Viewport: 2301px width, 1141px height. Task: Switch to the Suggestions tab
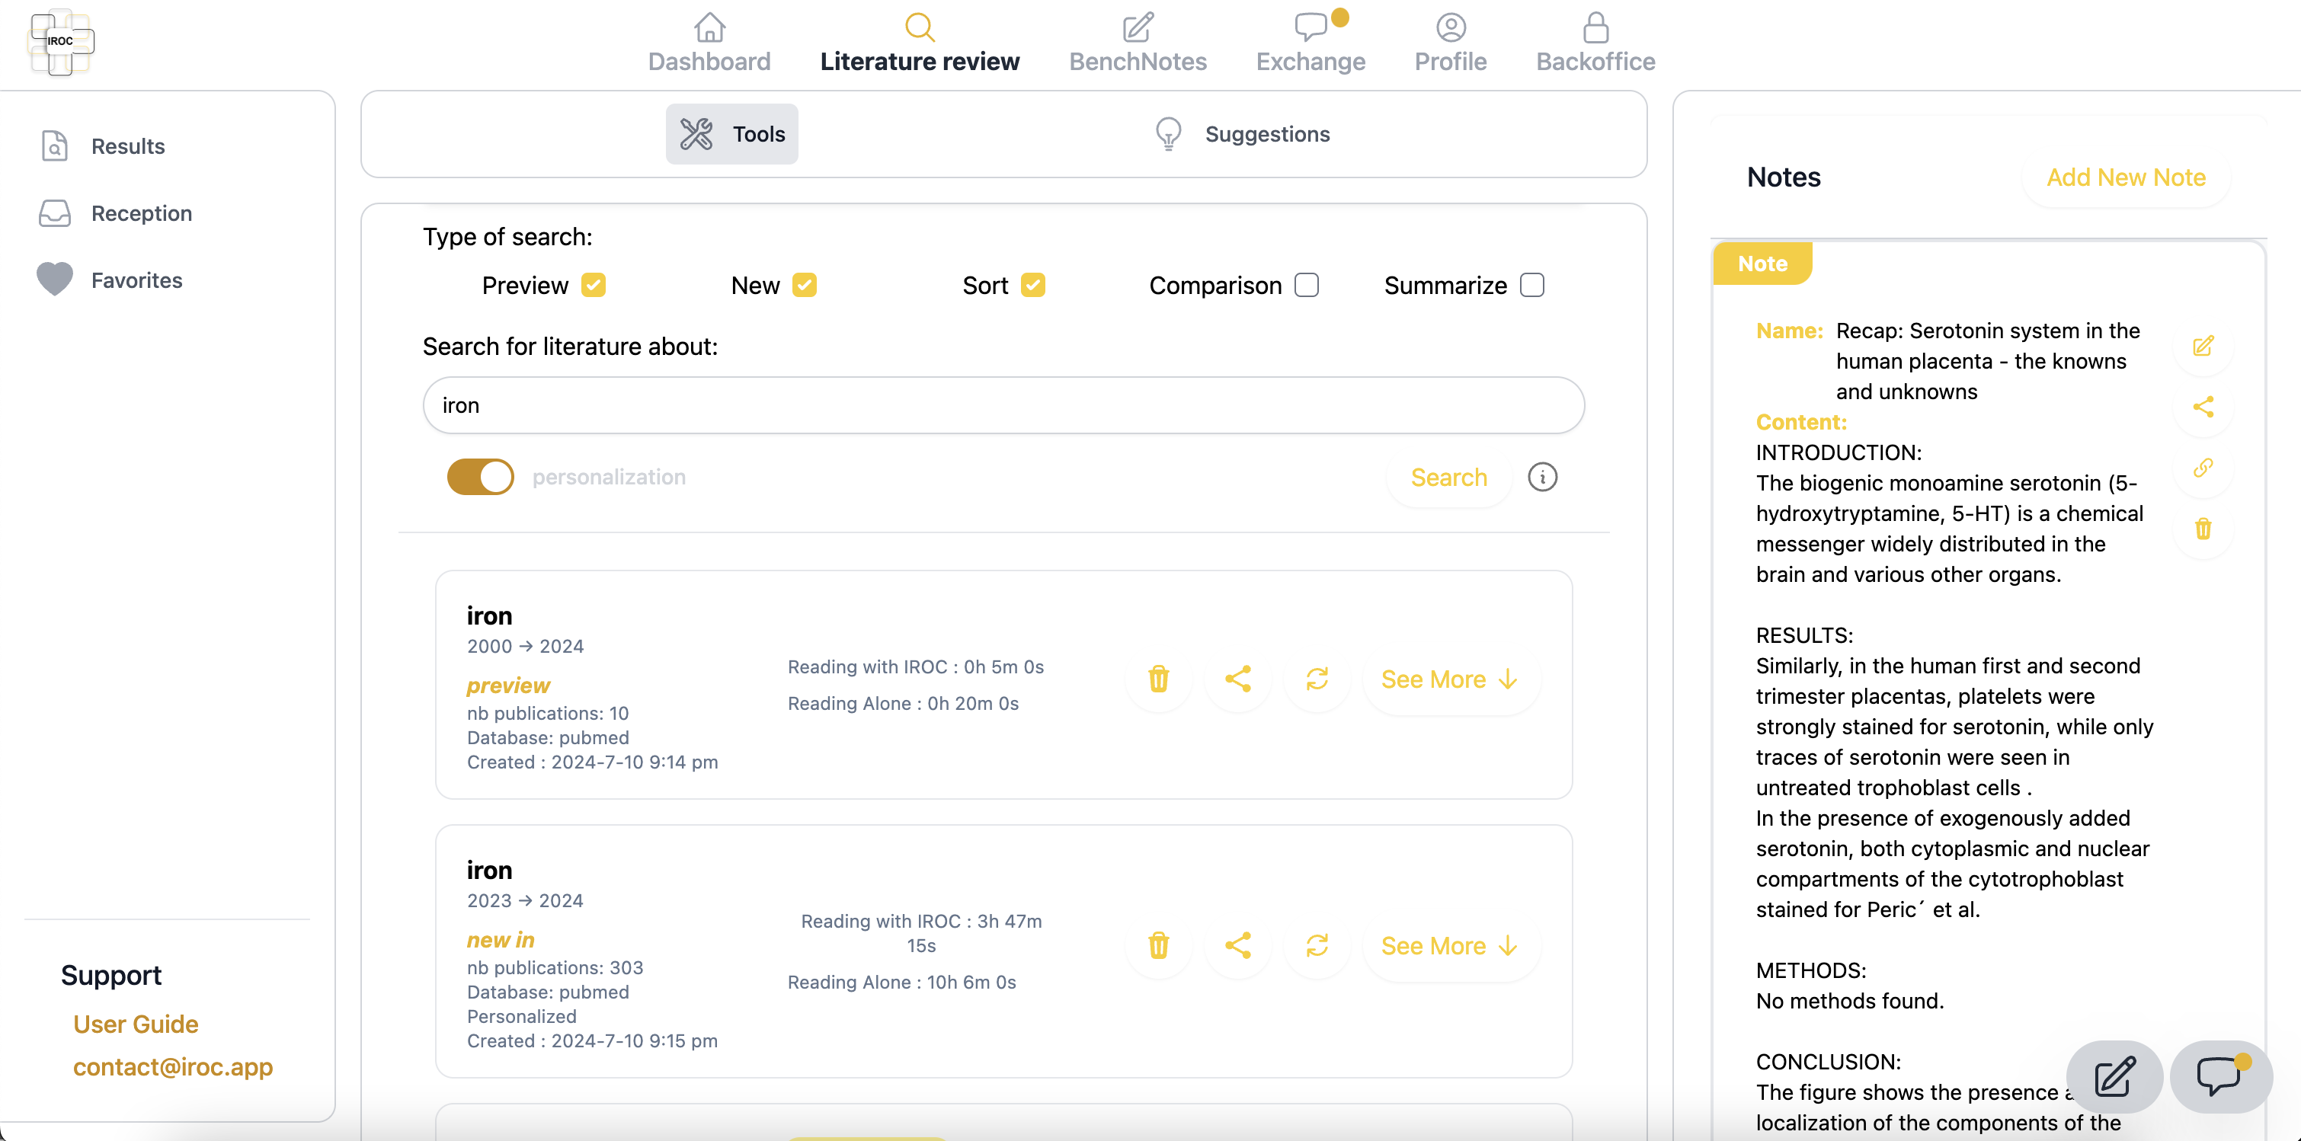[1242, 134]
